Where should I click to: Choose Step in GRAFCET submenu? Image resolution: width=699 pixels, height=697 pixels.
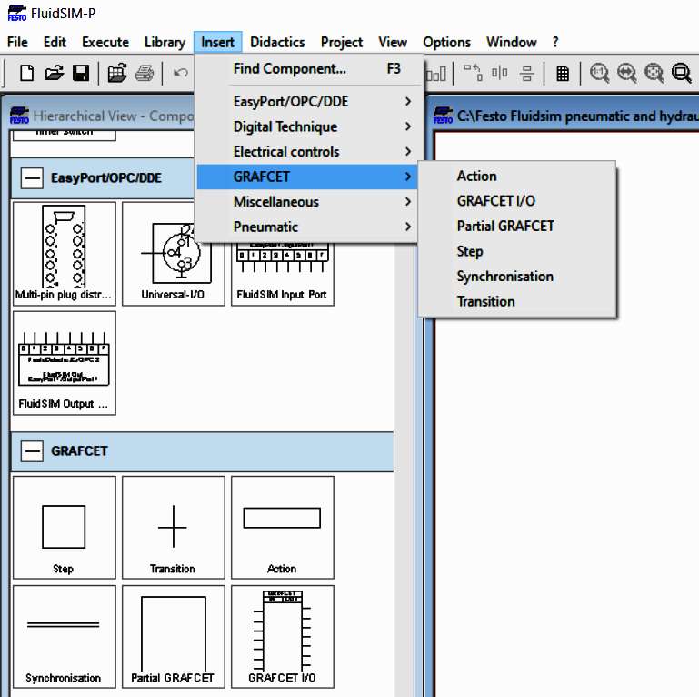click(517, 251)
